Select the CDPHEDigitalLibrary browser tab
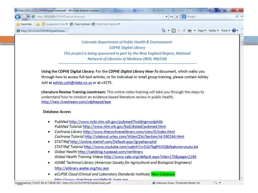This screenshot has height=193, width=258. pyautogui.click(x=42, y=31)
